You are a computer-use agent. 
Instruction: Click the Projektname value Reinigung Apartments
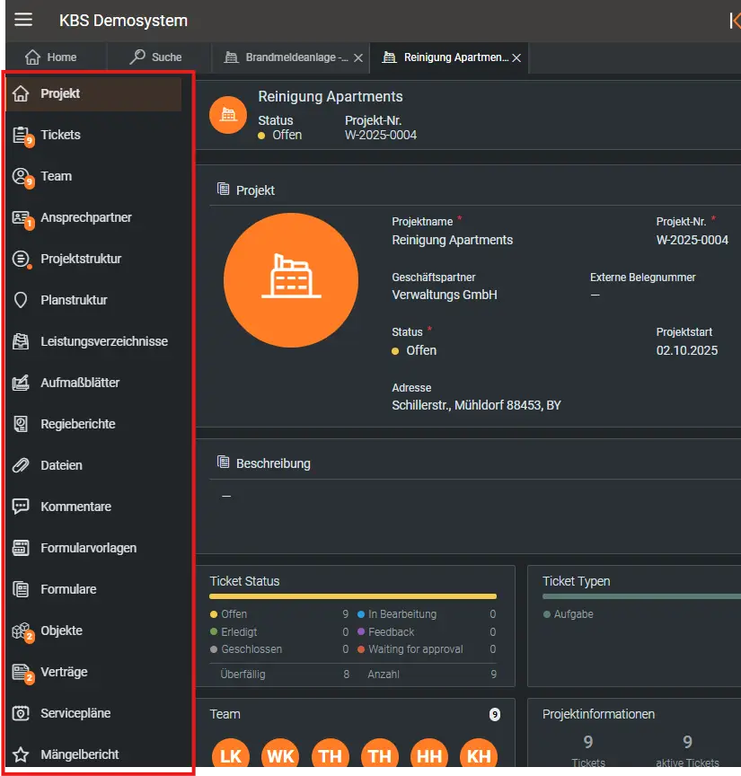(453, 240)
